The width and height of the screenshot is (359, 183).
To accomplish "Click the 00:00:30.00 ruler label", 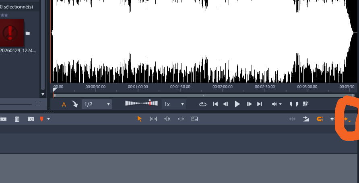I will pos(95,87).
